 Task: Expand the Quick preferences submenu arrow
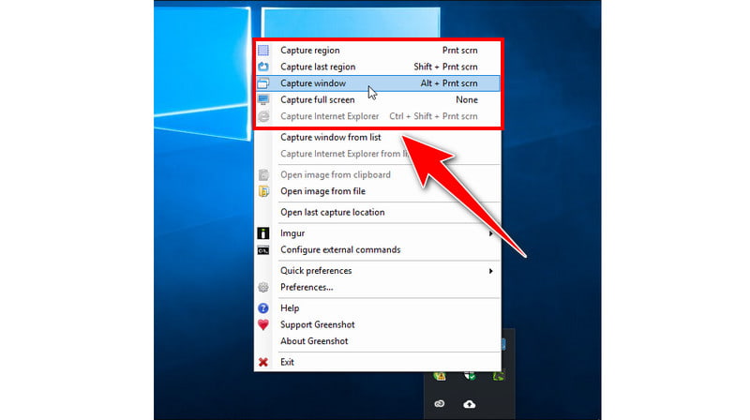tap(490, 271)
